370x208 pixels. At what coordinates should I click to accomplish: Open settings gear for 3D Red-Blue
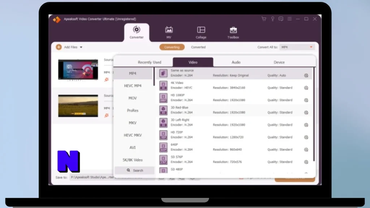tap(306, 113)
